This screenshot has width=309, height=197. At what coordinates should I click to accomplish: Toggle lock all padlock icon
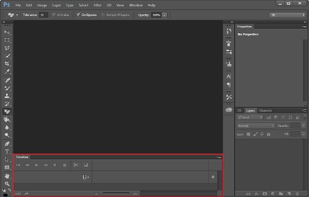pyautogui.click(x=268, y=134)
